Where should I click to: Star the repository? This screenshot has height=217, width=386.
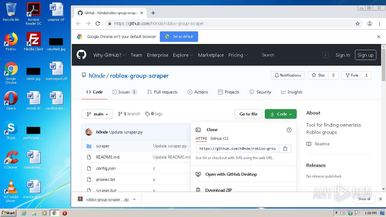click(318, 75)
